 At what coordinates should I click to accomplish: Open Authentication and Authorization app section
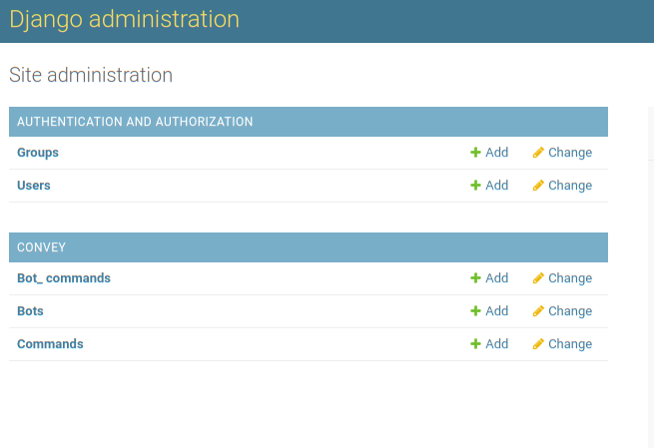pos(135,122)
